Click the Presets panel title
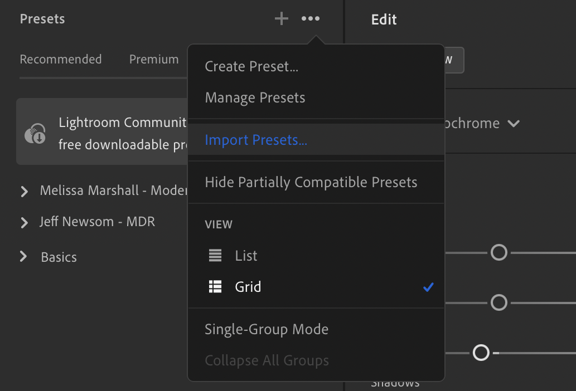This screenshot has width=576, height=391. tap(42, 19)
